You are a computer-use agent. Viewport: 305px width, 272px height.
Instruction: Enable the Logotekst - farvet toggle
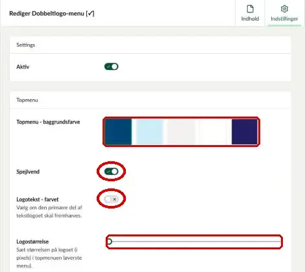111,199
